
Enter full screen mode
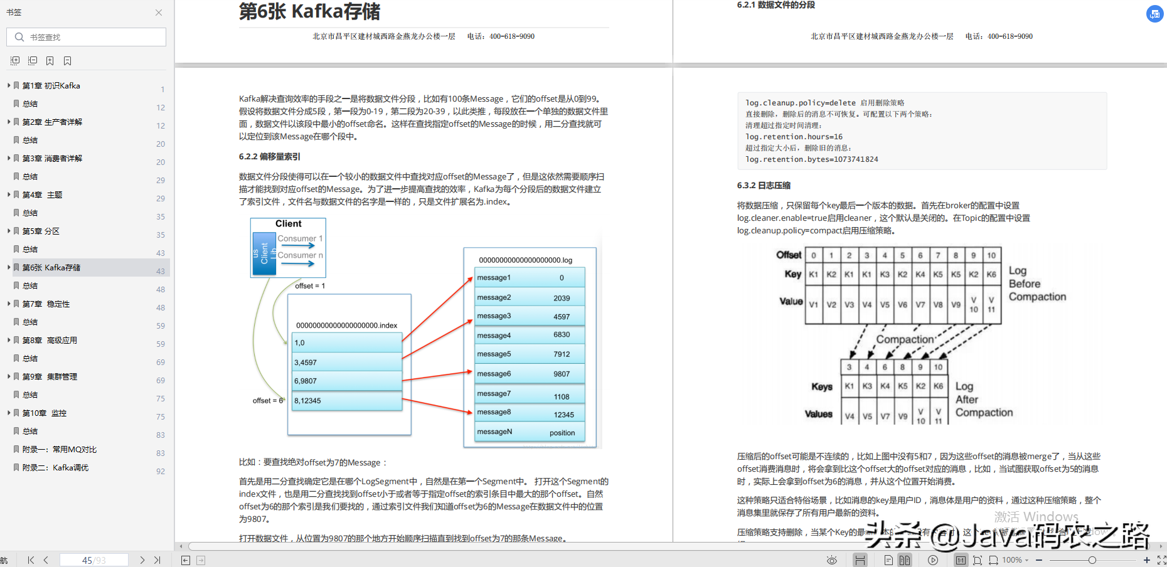pyautogui.click(x=1161, y=560)
